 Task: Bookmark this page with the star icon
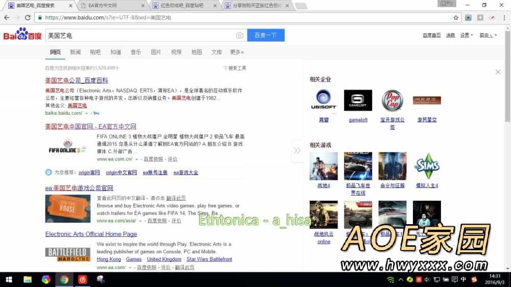click(456, 17)
